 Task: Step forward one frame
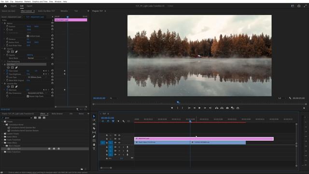click(x=205, y=108)
